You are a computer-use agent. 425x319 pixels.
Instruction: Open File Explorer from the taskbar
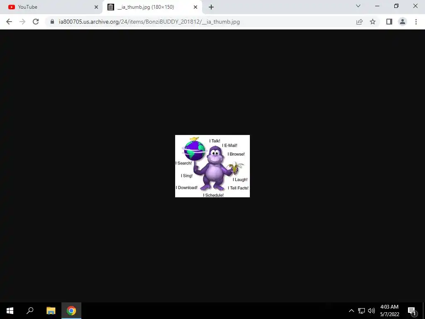51,311
